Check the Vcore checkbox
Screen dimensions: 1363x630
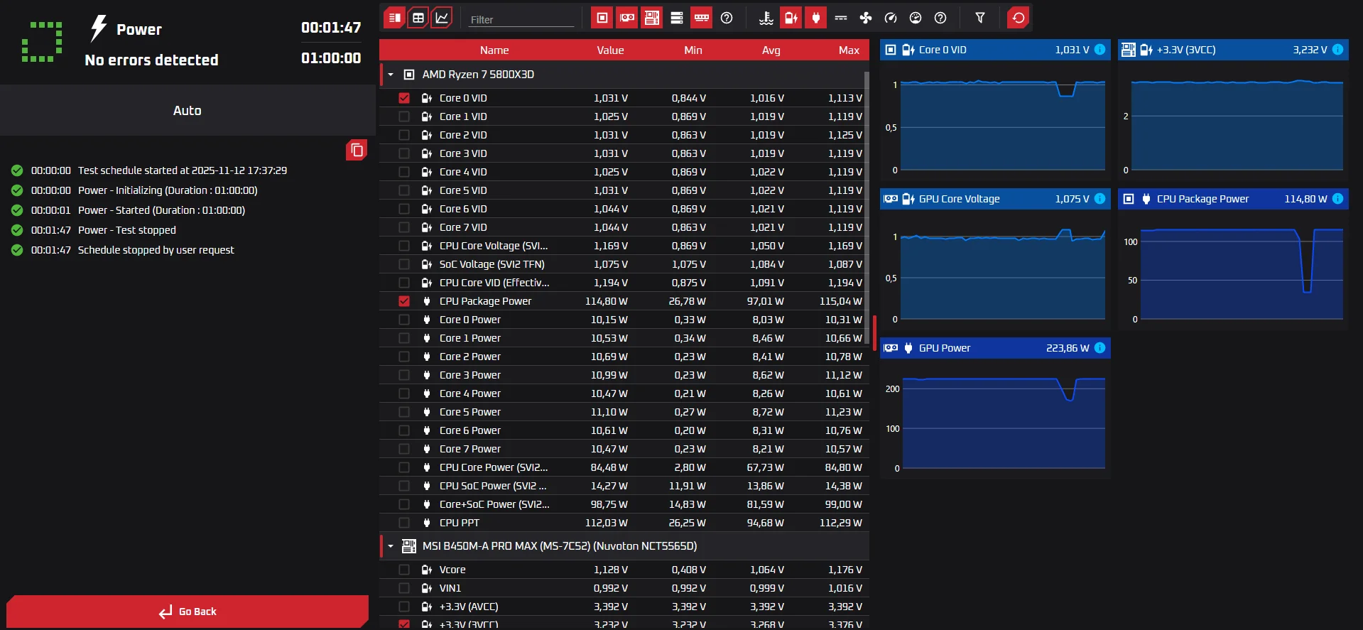click(x=404, y=570)
